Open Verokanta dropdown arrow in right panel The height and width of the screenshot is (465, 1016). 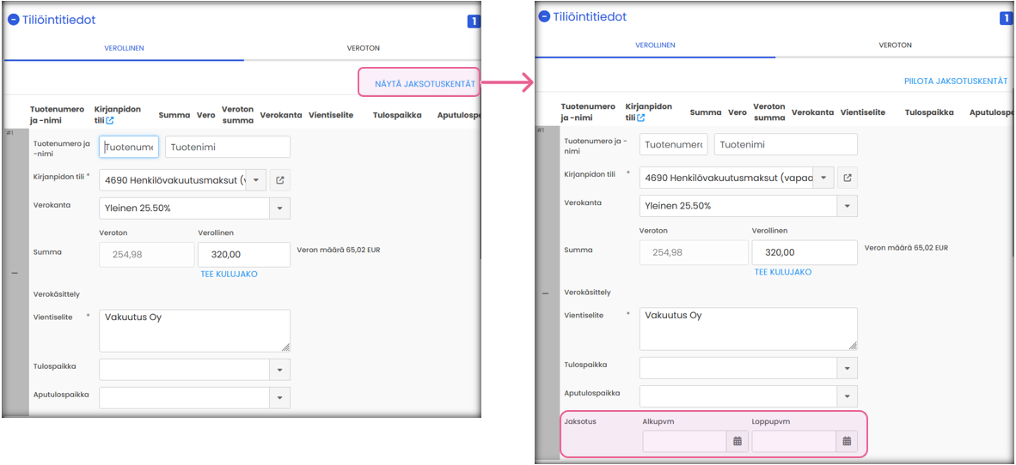[847, 206]
